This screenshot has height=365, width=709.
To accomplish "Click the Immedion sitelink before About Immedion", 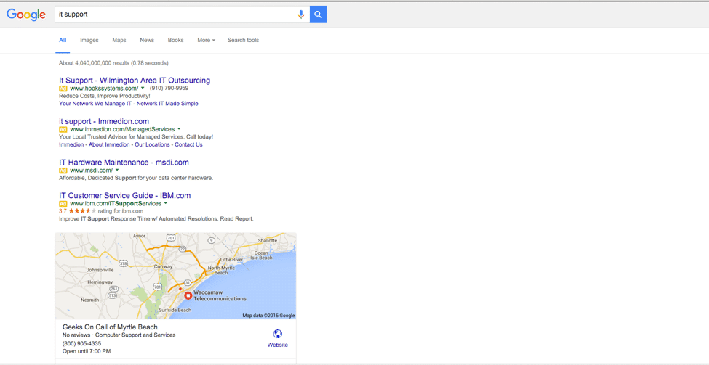I will [x=71, y=144].
